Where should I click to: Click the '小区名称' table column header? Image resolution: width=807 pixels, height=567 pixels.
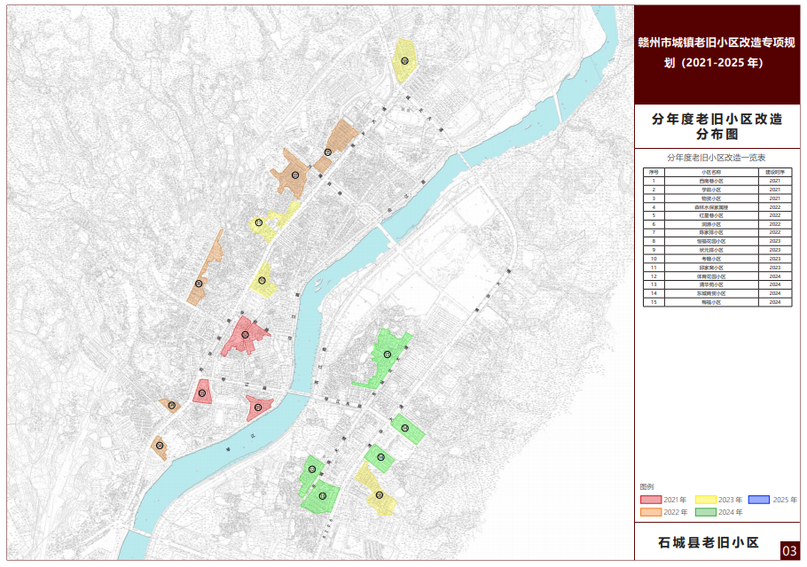711,172
